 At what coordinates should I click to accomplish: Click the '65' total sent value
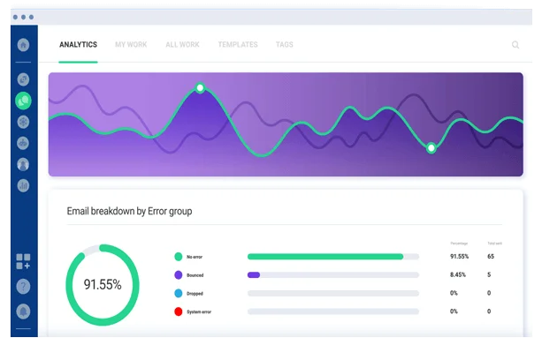(491, 257)
